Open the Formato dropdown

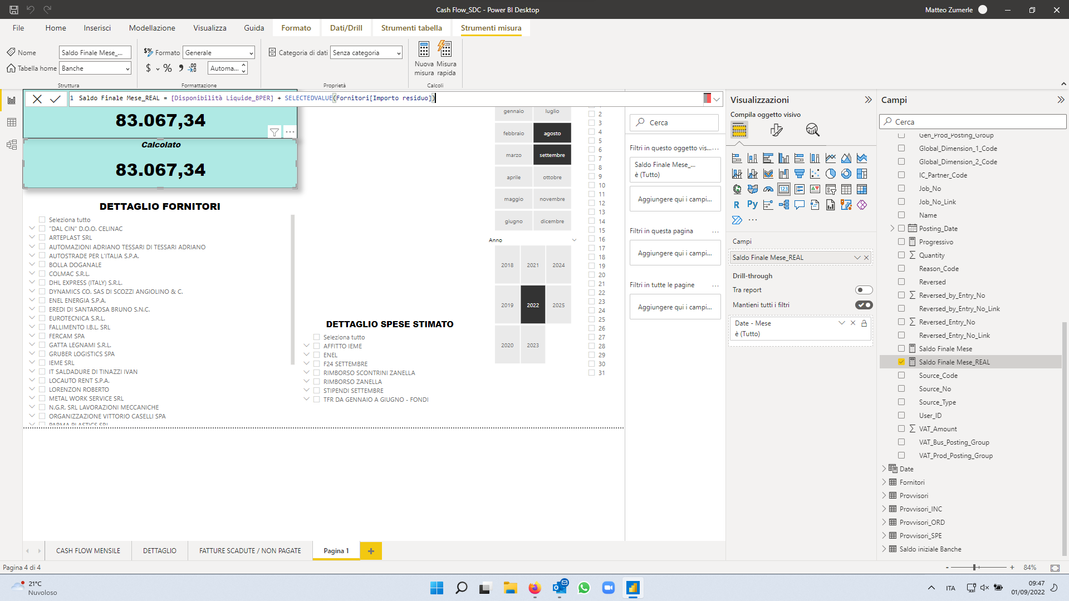click(x=219, y=53)
